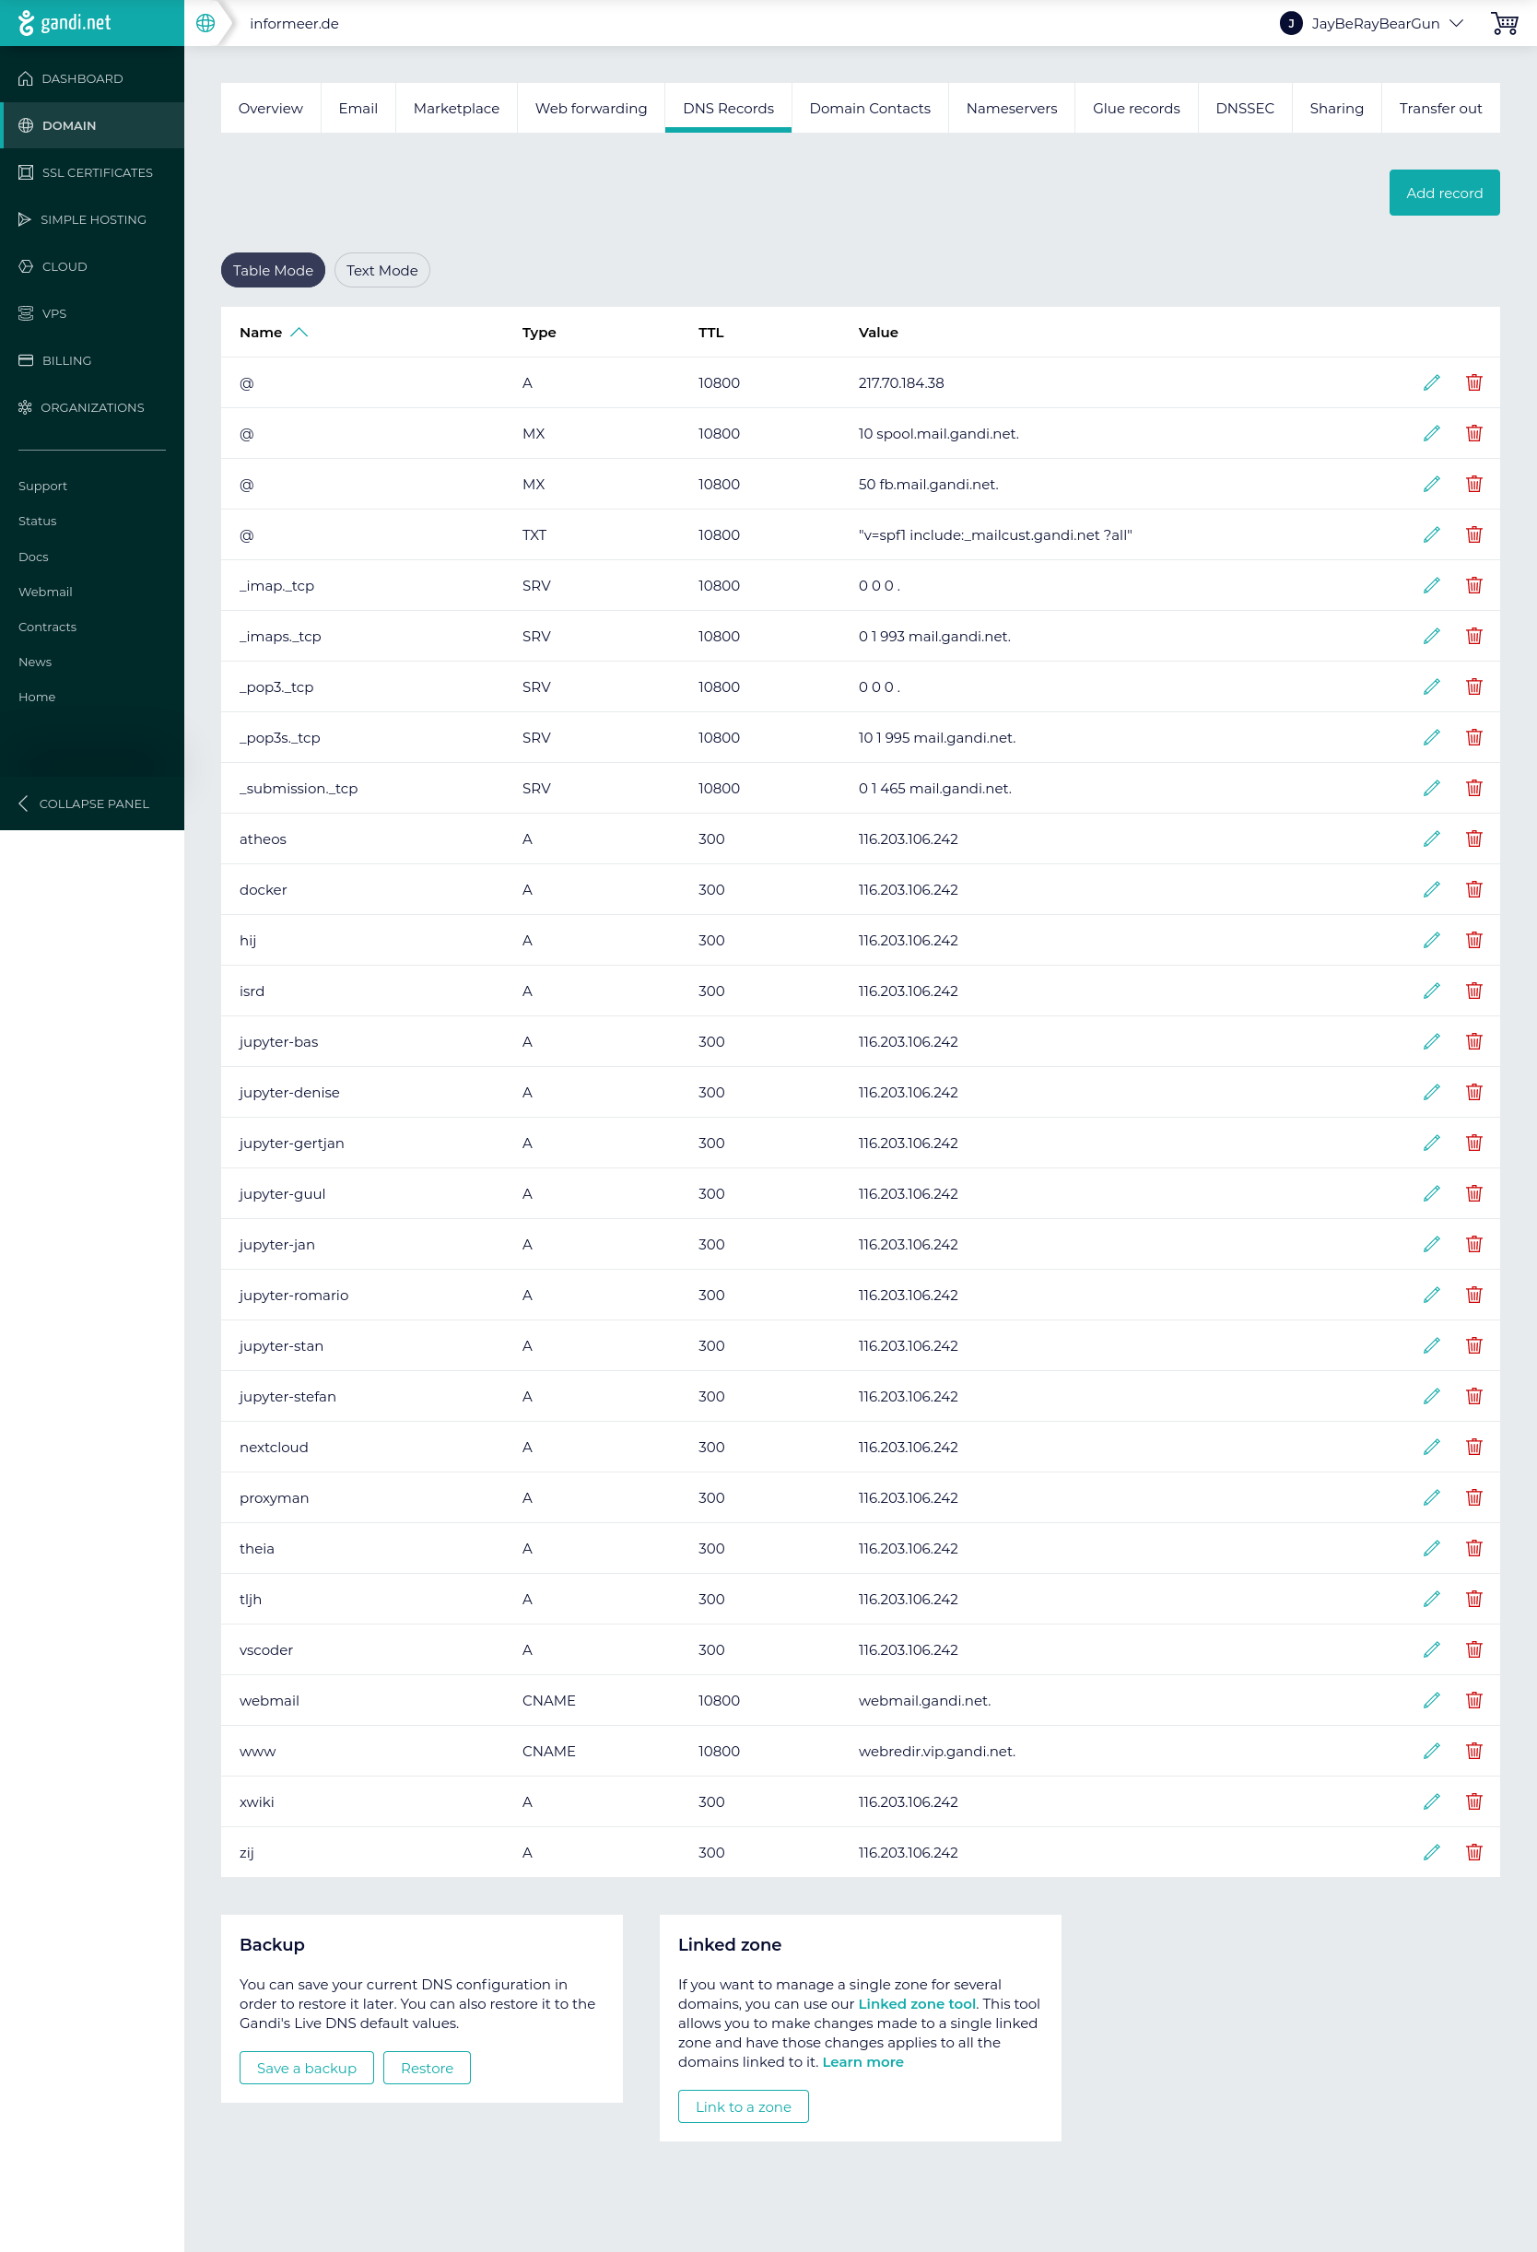Viewport: 1537px width, 2252px height.
Task: Toggle the Name column sort order
Action: point(299,332)
